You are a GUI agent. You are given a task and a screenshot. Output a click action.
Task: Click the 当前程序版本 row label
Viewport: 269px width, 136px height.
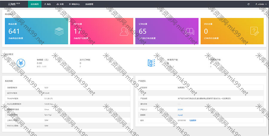tap(12, 88)
